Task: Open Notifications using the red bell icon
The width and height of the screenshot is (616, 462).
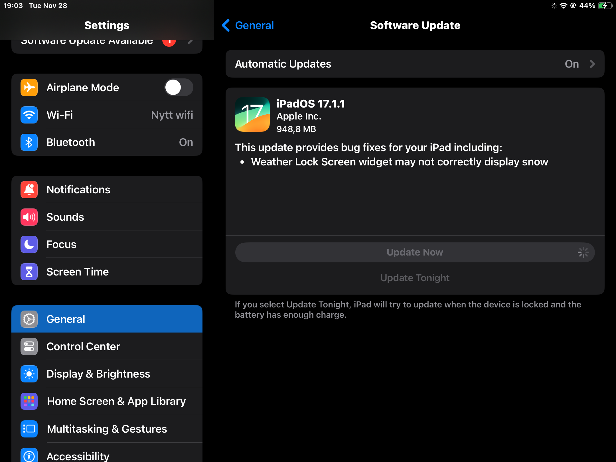Action: coord(29,189)
